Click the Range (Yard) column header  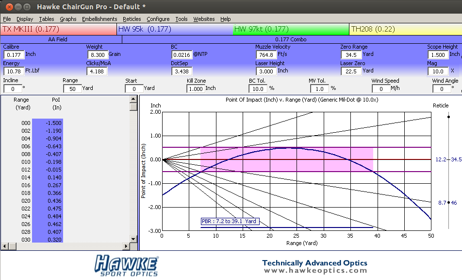[x=21, y=104]
